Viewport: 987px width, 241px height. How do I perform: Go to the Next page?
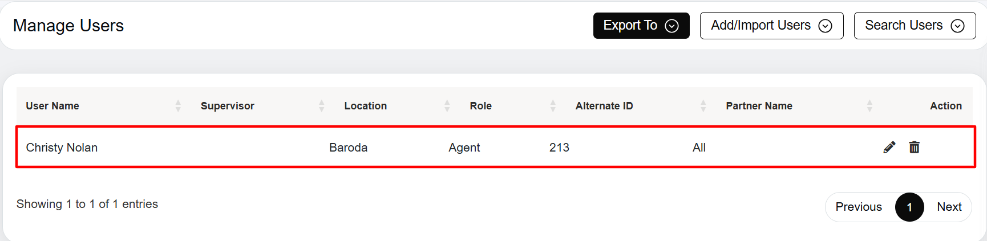949,207
